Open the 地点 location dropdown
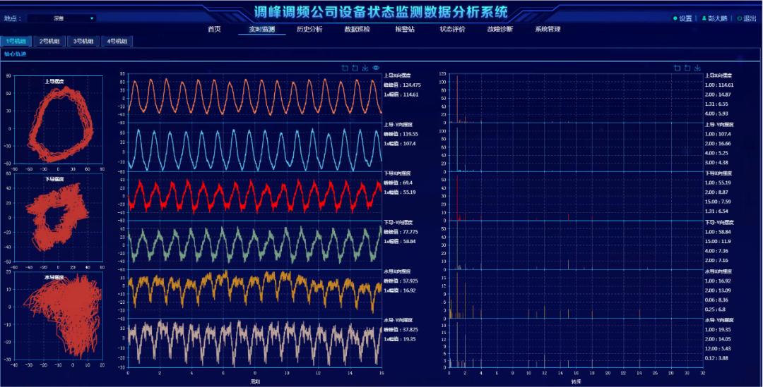 click(61, 18)
